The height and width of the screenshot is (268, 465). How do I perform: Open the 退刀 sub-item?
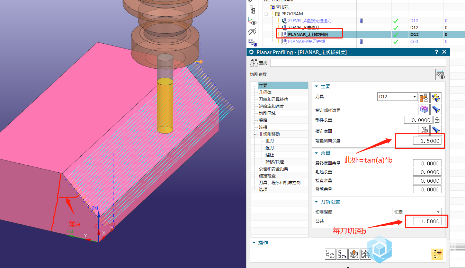click(269, 148)
